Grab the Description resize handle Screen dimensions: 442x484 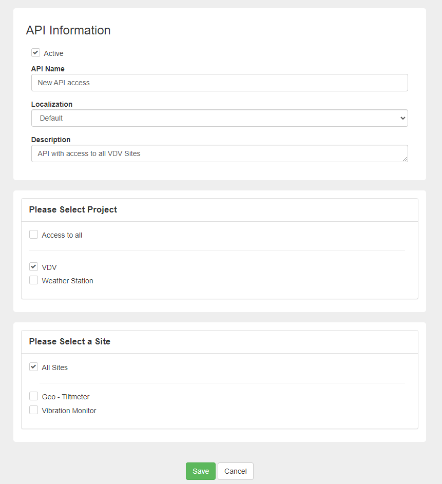pyautogui.click(x=405, y=159)
